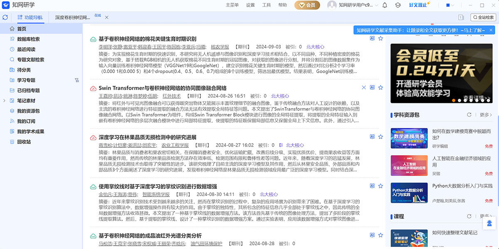
Task: Click the AI icon for the Swin Transformer article
Action: click(372, 88)
